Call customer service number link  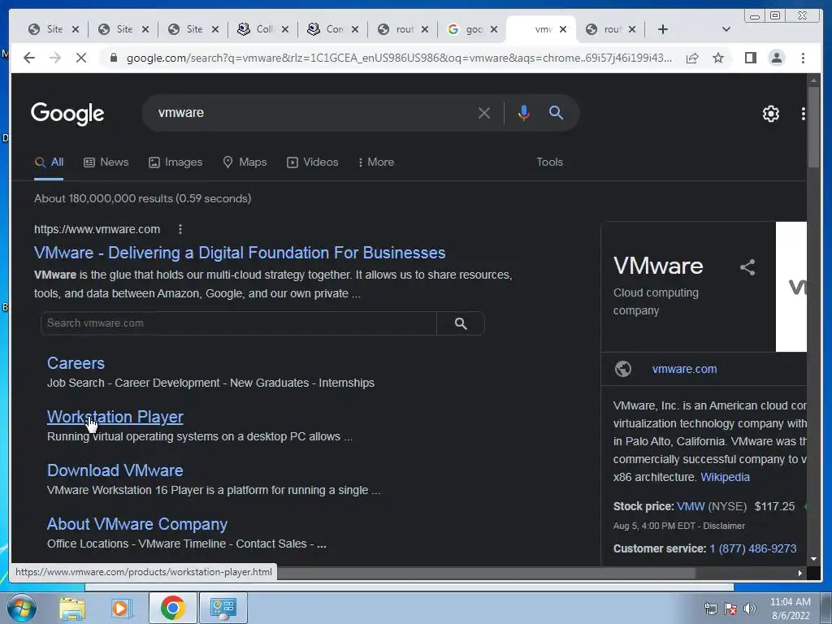[752, 548]
